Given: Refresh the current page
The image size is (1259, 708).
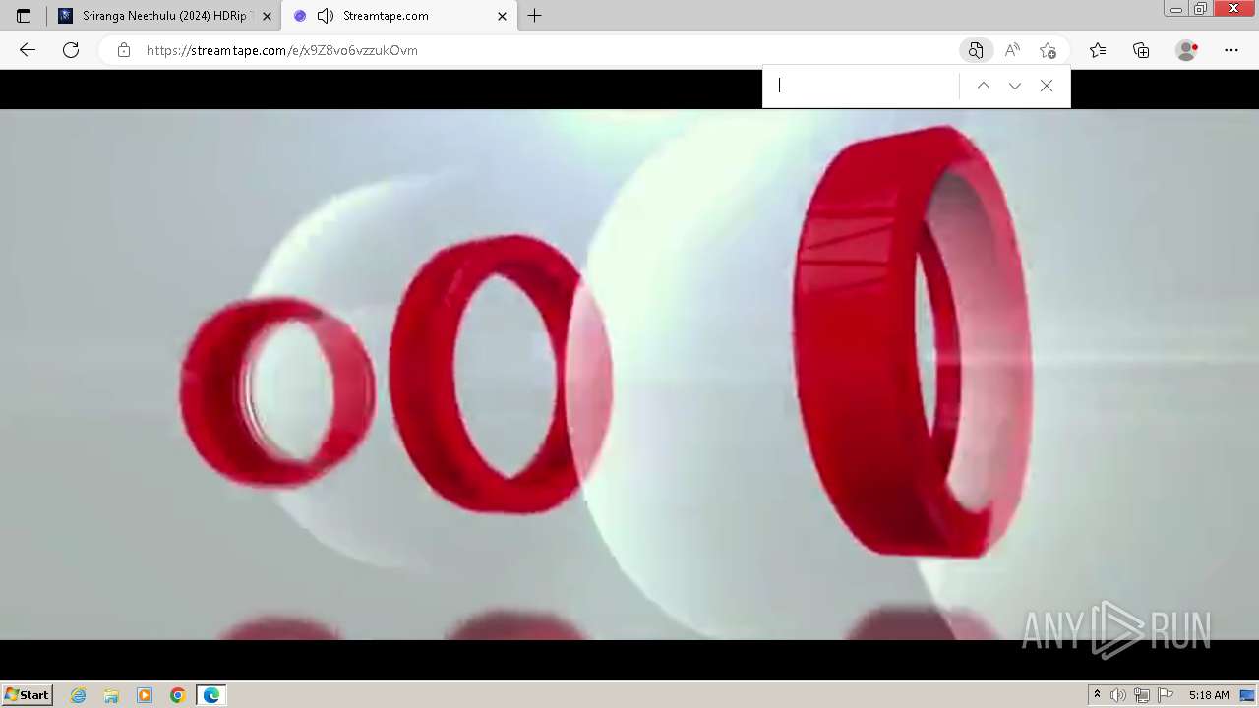Looking at the screenshot, I should (x=71, y=50).
